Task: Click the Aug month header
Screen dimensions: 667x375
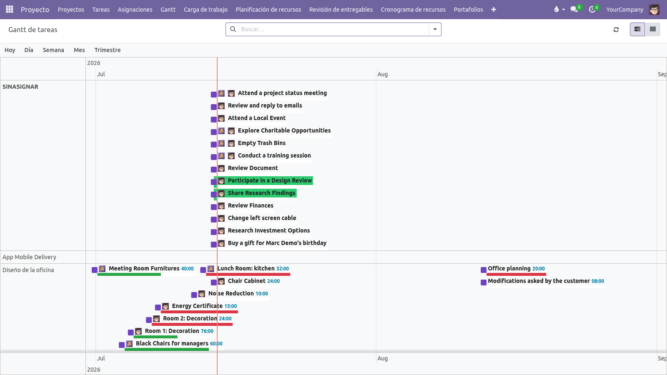Action: point(383,74)
